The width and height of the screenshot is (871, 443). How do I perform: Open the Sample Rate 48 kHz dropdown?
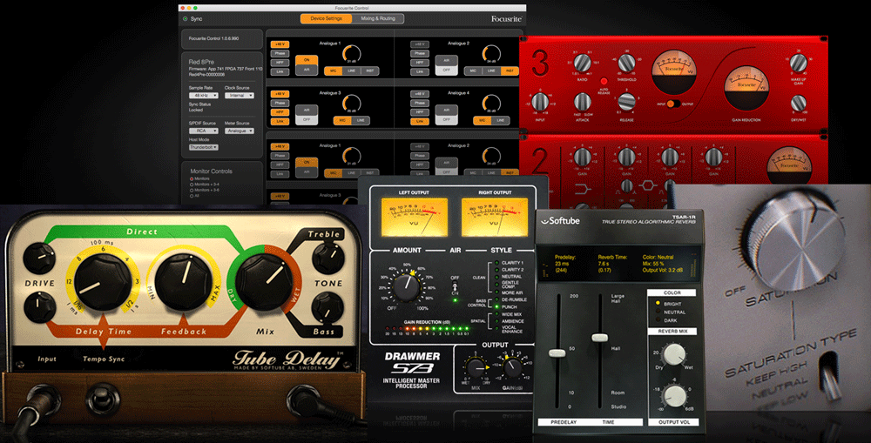(203, 96)
